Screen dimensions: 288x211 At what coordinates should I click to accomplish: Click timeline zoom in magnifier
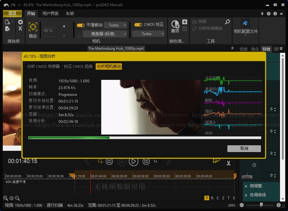[x=6, y=198]
